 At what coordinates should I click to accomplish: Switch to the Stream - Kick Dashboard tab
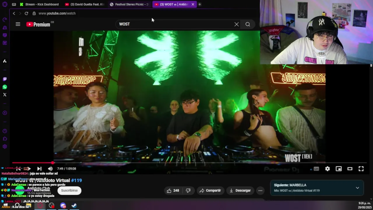[x=40, y=4]
